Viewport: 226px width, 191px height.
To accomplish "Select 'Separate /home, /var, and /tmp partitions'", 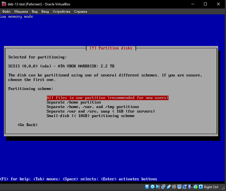I will pyautogui.click(x=93, y=107).
